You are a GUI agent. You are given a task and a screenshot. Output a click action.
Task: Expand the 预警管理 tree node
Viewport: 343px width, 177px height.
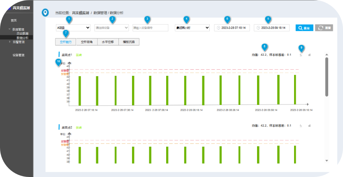[9, 42]
